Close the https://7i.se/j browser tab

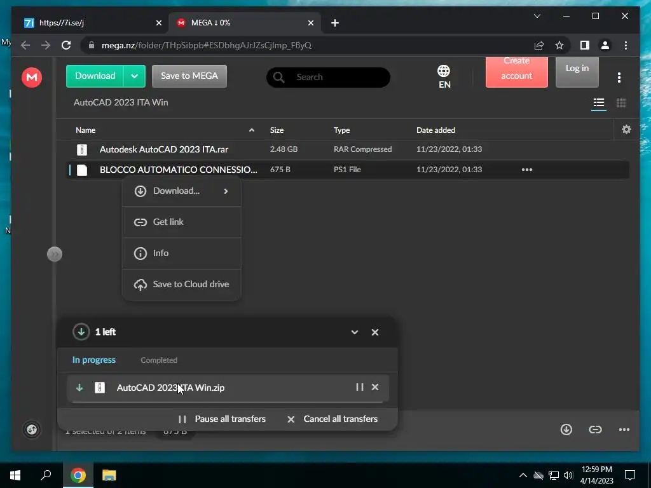[158, 23]
